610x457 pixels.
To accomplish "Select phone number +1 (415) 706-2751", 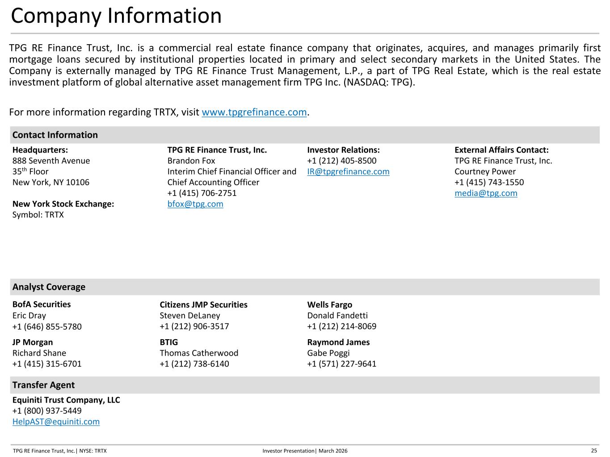I will pyautogui.click(x=202, y=193).
